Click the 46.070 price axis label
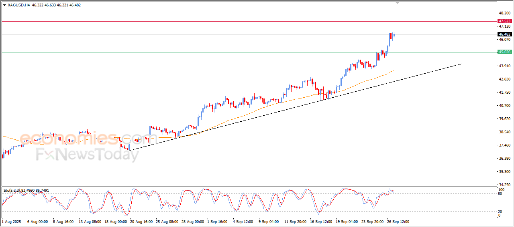 (504, 39)
